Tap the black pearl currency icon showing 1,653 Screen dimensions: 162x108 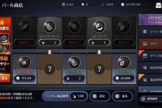103,4
